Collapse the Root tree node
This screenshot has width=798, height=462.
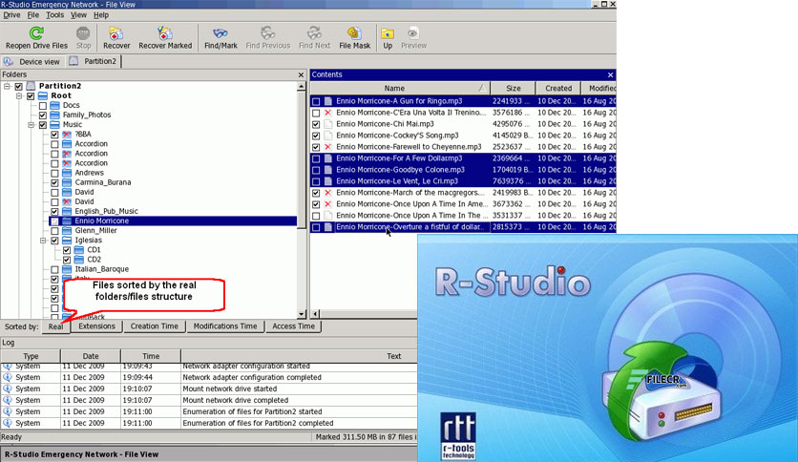(19, 96)
